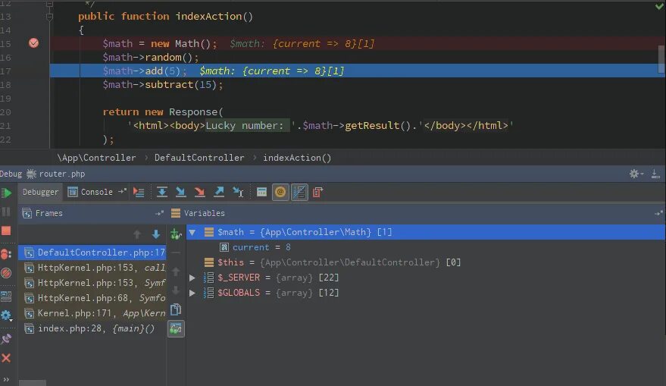Viewport: 666px width, 386px height.
Task: Click the Frames horizontal scrollbar thumb
Action: pyautogui.click(x=33, y=383)
